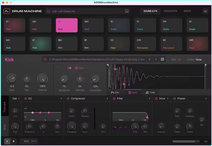
Task: Open the Choke None dropdown
Action: point(199,60)
